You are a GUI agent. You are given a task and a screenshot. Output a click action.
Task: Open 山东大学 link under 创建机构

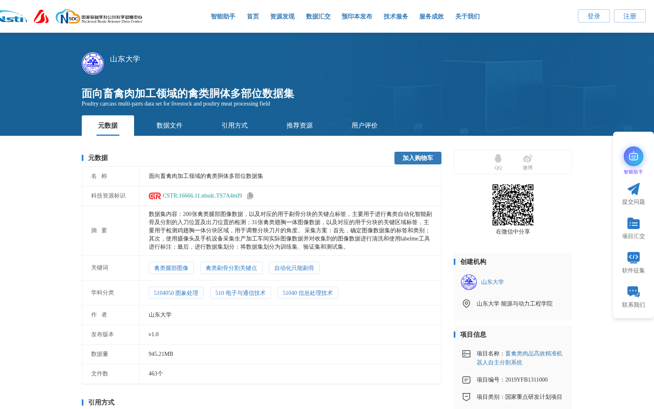492,282
